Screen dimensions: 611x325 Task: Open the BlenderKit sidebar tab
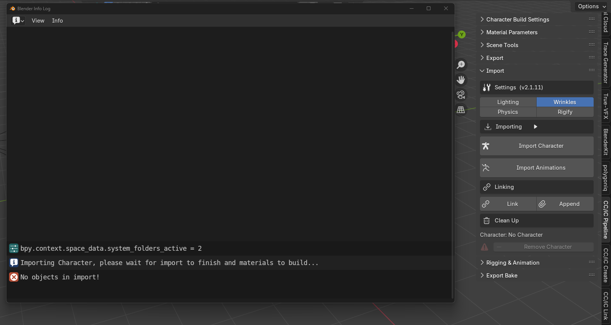tap(606, 142)
